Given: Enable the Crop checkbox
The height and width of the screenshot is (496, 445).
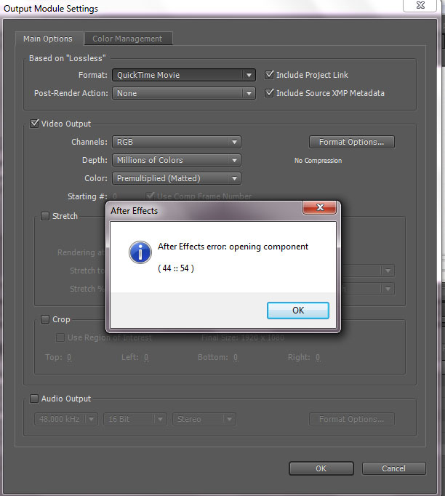Looking at the screenshot, I should (x=45, y=319).
